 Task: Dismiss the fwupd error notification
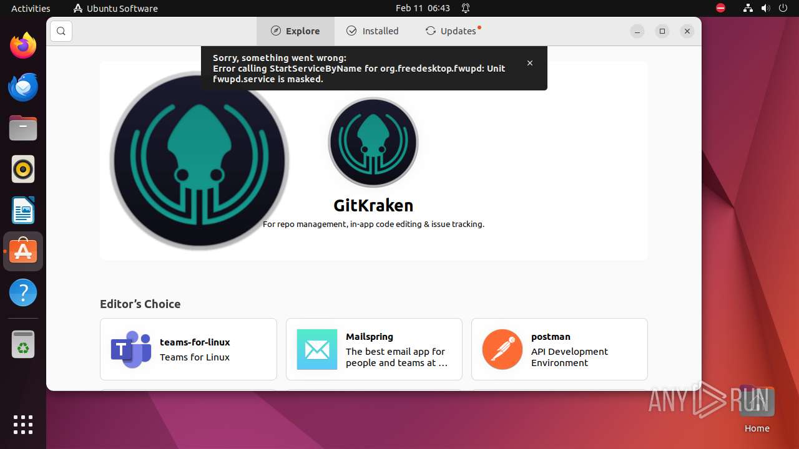point(530,63)
